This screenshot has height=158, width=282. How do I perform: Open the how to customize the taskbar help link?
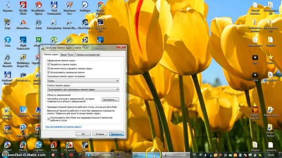(x=63, y=126)
